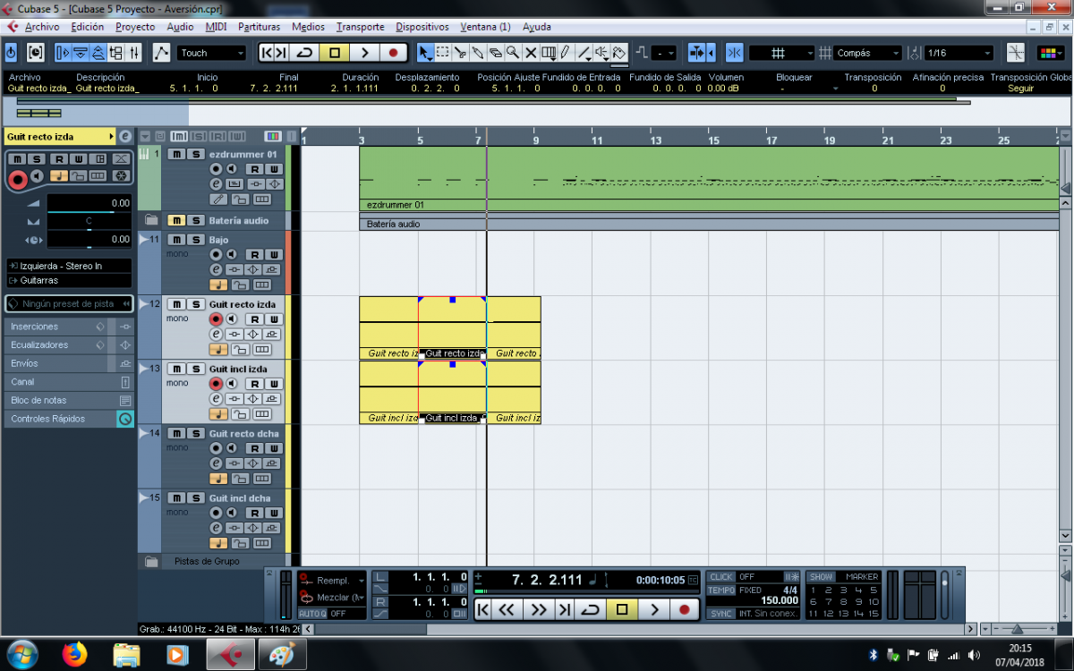Open the Touch automation mode dropdown

211,53
